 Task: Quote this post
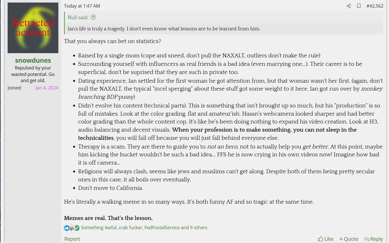349,239
